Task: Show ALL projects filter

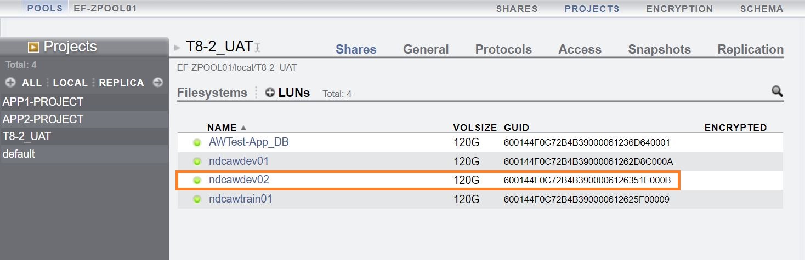Action: [32, 83]
